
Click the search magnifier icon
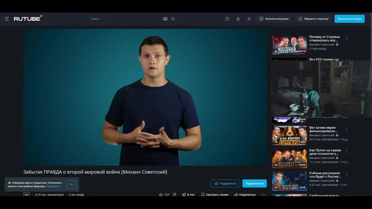(173, 19)
